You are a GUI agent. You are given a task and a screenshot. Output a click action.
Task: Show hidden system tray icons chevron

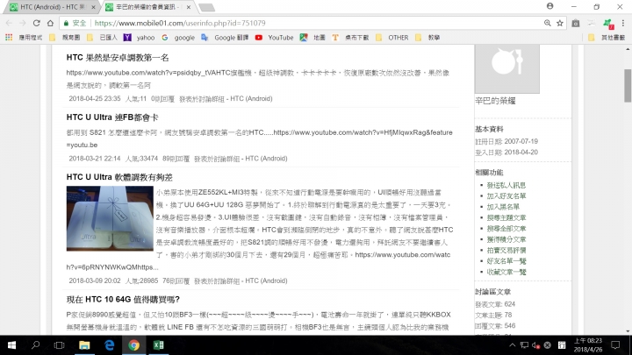[513, 345]
